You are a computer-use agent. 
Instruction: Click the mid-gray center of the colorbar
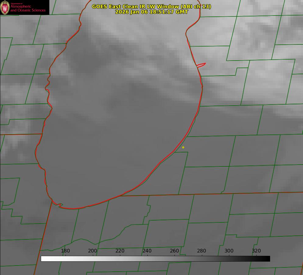pyautogui.click(x=155, y=259)
